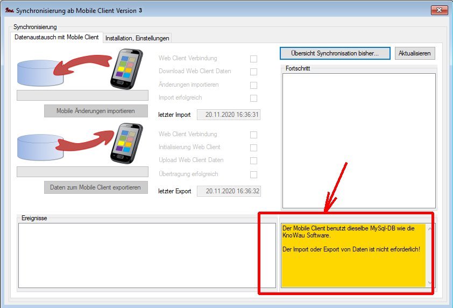Switch to Installation, Einstellungen tab
Viewport: 453px width, 308px height.
(137, 38)
